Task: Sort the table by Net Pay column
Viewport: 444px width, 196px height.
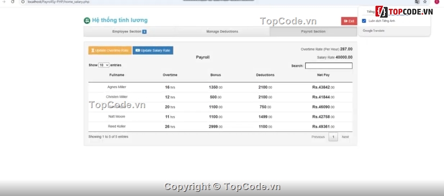Action: coord(323,75)
